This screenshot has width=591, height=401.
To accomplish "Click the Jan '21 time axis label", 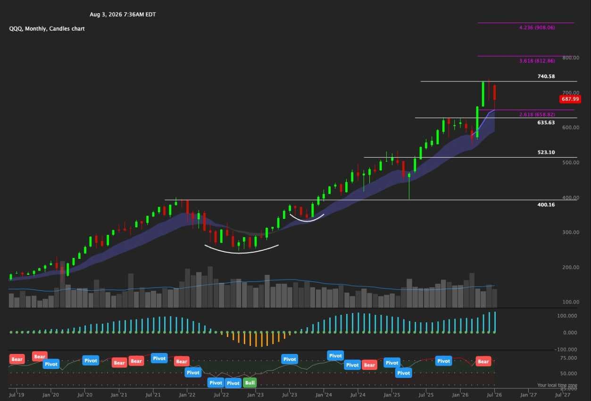I will click(x=119, y=396).
